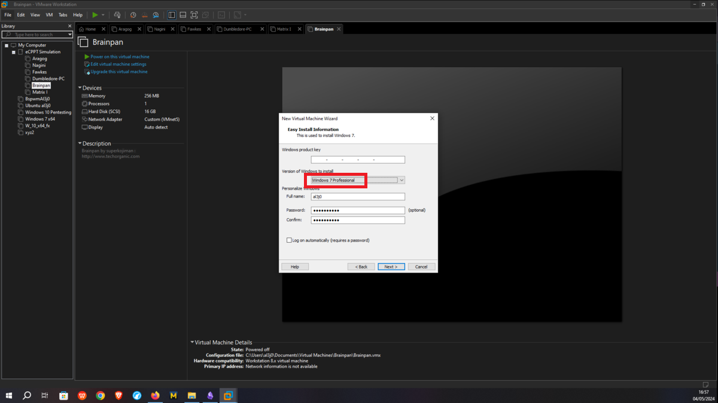Close the Nagini tab

tap(172, 29)
